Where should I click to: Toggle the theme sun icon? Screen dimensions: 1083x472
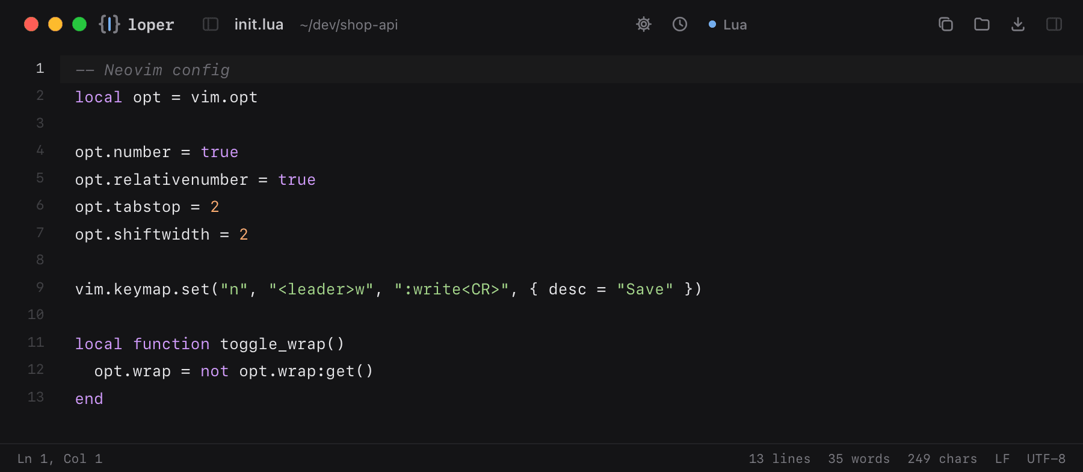pos(644,24)
